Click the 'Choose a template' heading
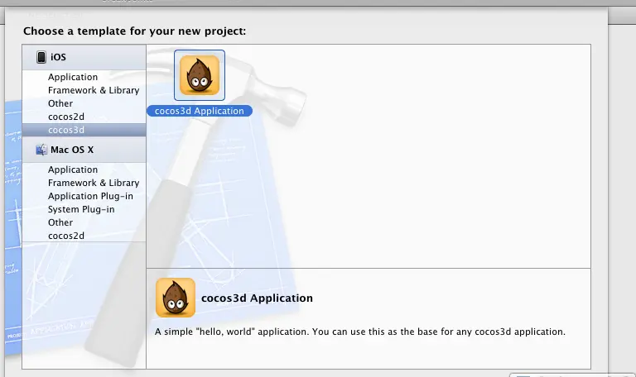This screenshot has width=636, height=377. coord(135,31)
